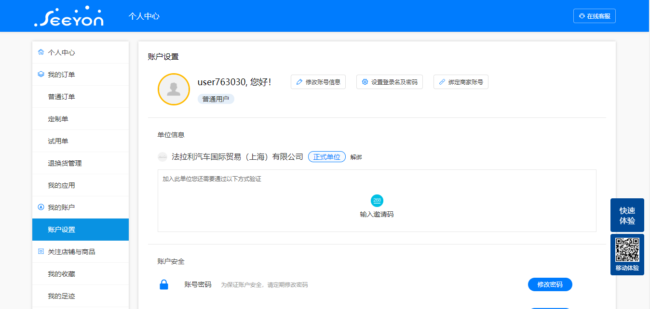Click 输入邀请码 text

click(377, 215)
